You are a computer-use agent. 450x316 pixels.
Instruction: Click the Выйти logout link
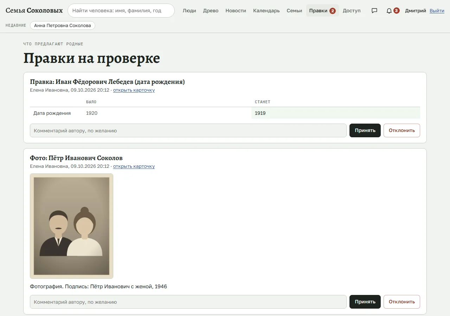click(437, 11)
